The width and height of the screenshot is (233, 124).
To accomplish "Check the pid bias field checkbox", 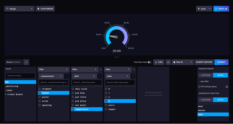I will 73,93.
